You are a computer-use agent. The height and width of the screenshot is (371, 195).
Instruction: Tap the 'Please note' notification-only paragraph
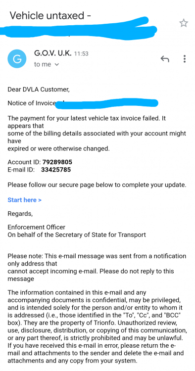tap(97, 267)
